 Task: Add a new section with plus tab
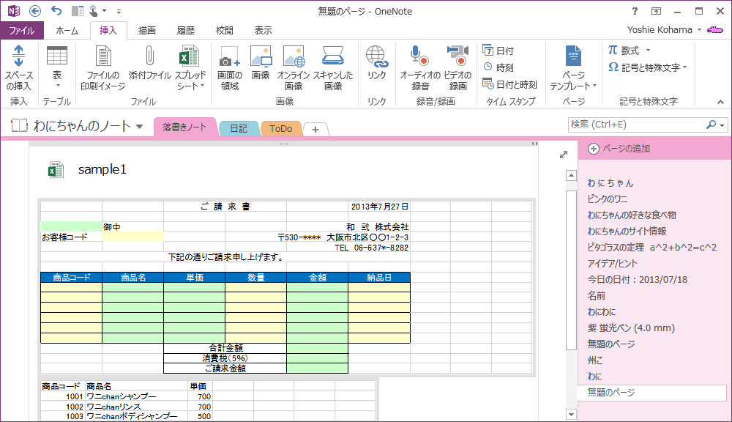[x=315, y=130]
